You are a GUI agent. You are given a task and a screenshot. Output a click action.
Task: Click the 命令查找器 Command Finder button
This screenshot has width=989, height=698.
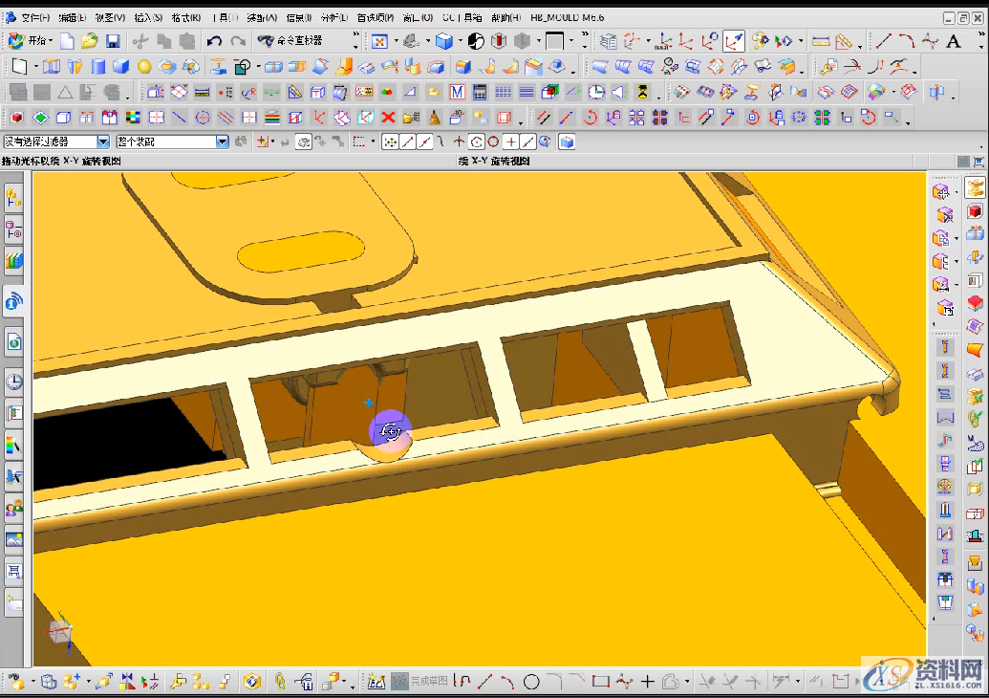tap(290, 41)
